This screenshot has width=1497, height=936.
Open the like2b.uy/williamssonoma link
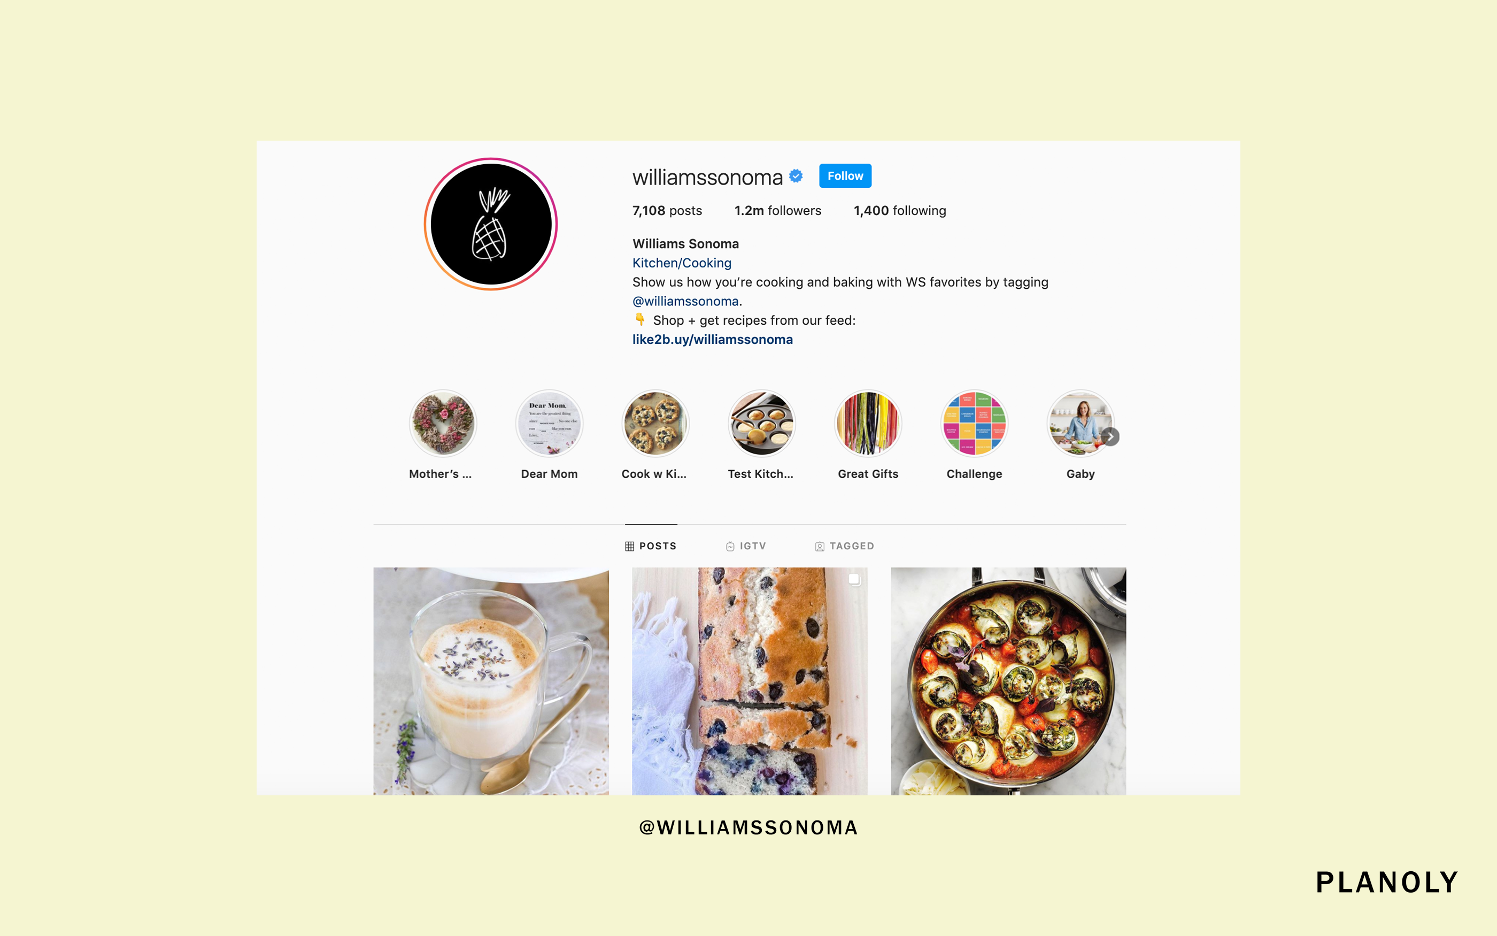tap(712, 340)
